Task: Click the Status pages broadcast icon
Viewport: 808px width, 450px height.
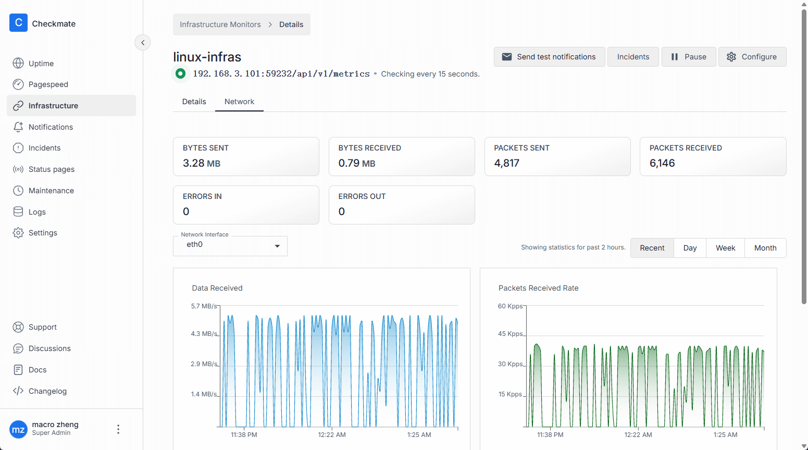Action: pyautogui.click(x=18, y=169)
